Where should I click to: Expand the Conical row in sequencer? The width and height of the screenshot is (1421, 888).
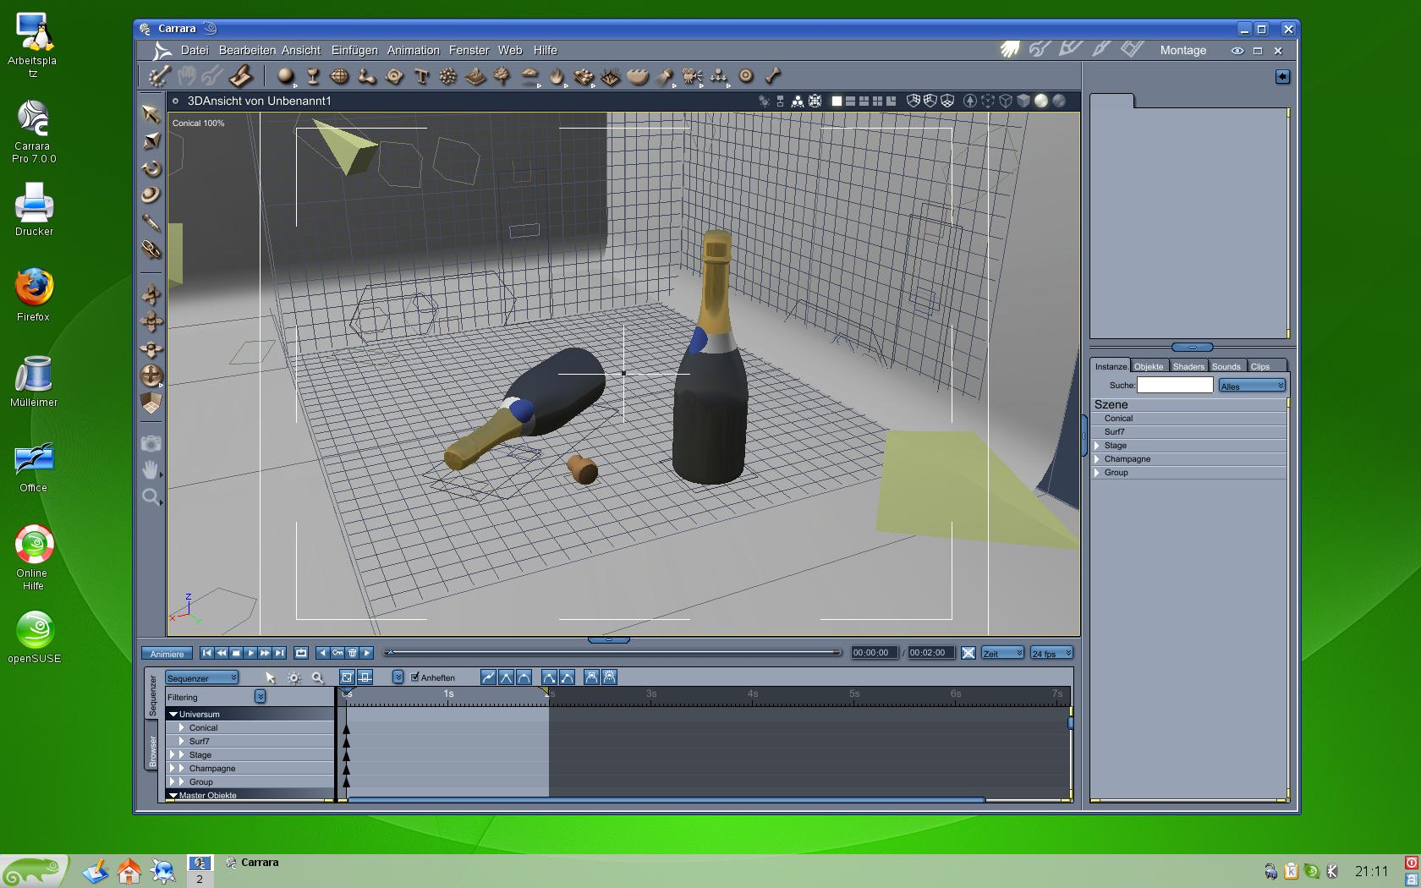coord(182,727)
